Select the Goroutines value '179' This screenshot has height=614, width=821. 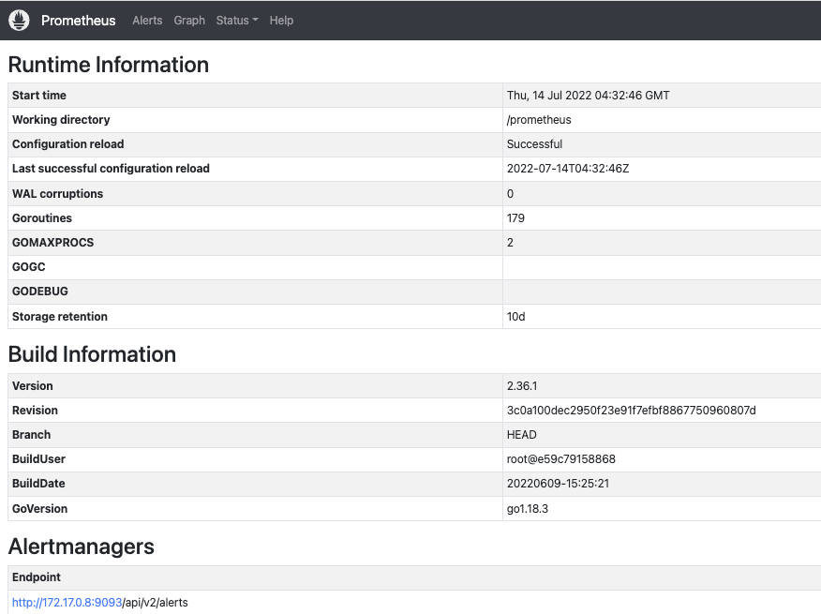click(515, 218)
